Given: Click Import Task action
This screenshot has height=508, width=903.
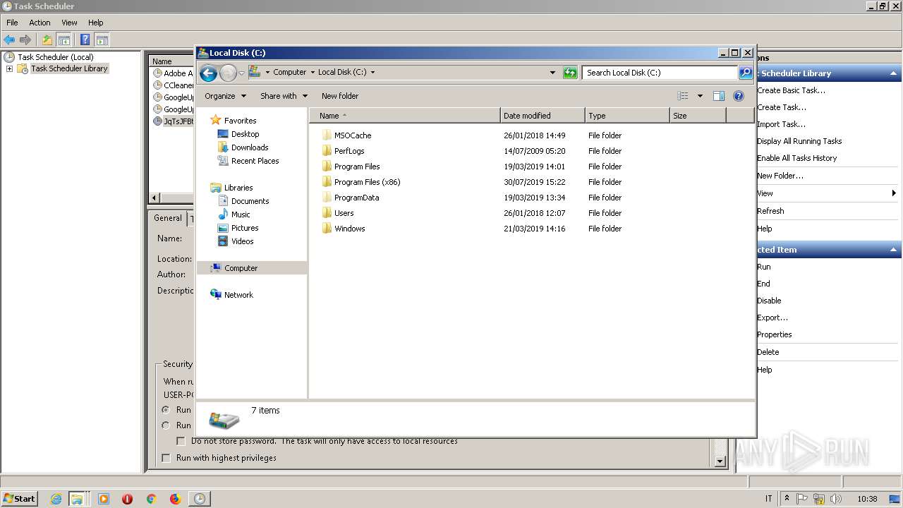Looking at the screenshot, I should click(781, 124).
